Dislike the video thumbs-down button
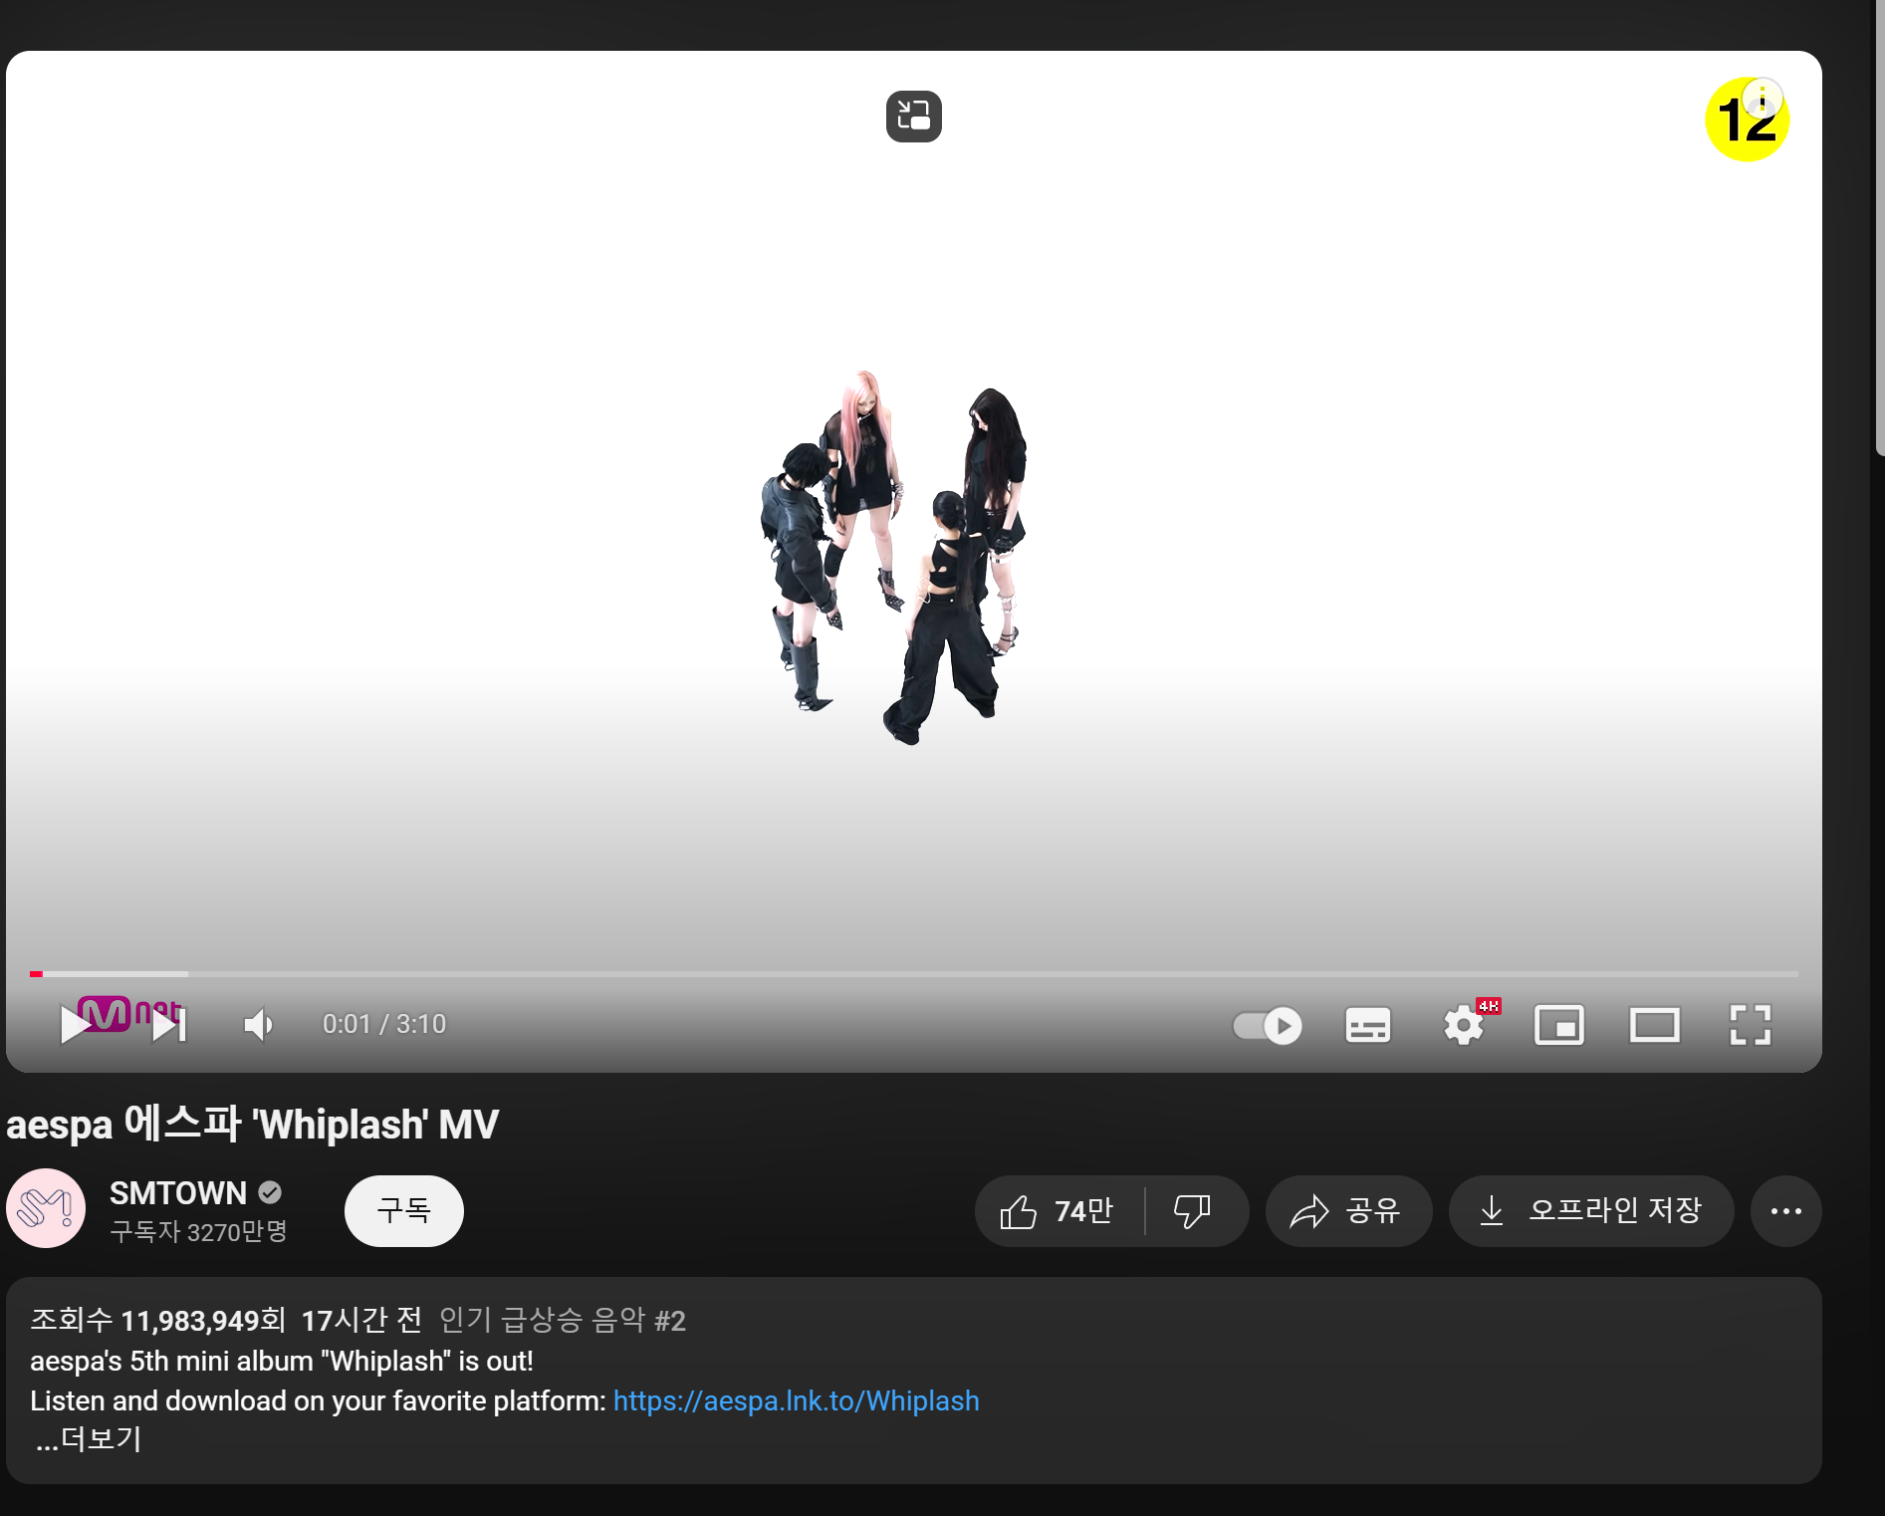The image size is (1885, 1516). point(1193,1211)
